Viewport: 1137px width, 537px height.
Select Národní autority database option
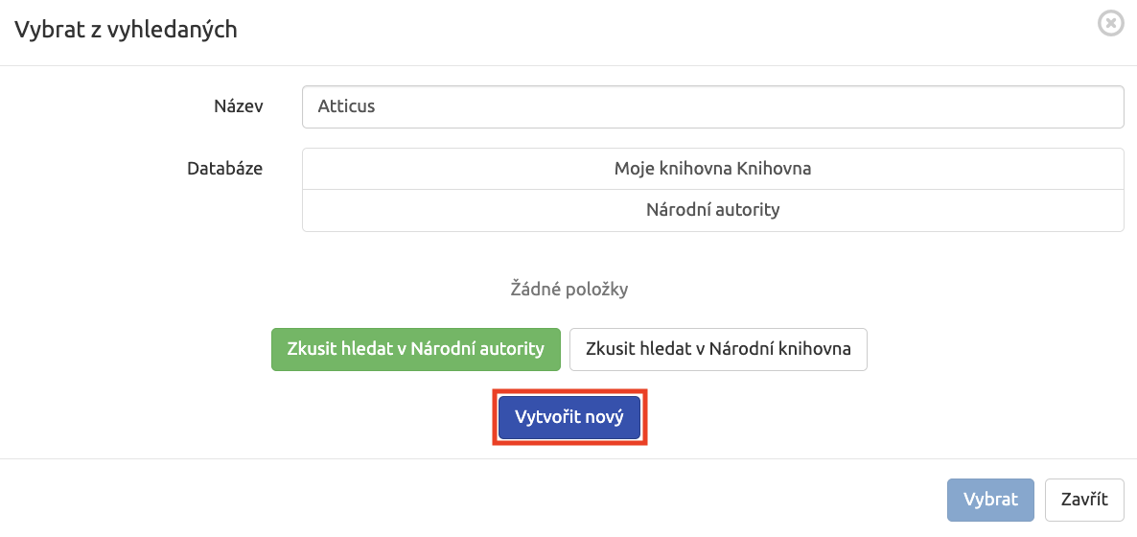[713, 210]
